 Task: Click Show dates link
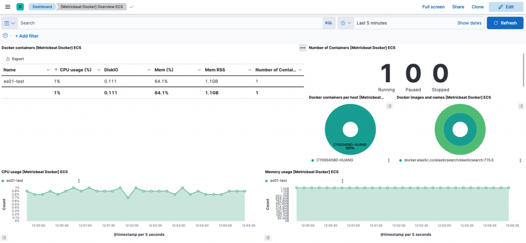tap(469, 23)
